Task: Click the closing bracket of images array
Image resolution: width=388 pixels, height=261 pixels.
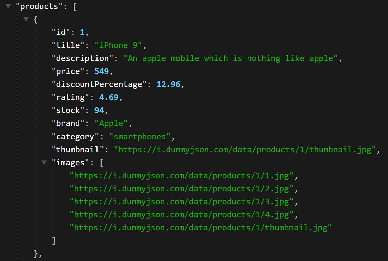Action: [54, 241]
